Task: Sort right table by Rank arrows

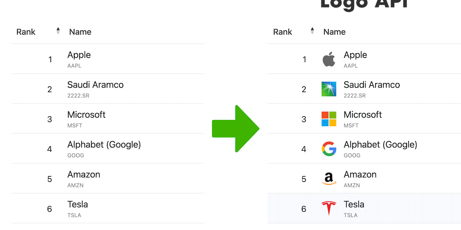Action: point(312,31)
